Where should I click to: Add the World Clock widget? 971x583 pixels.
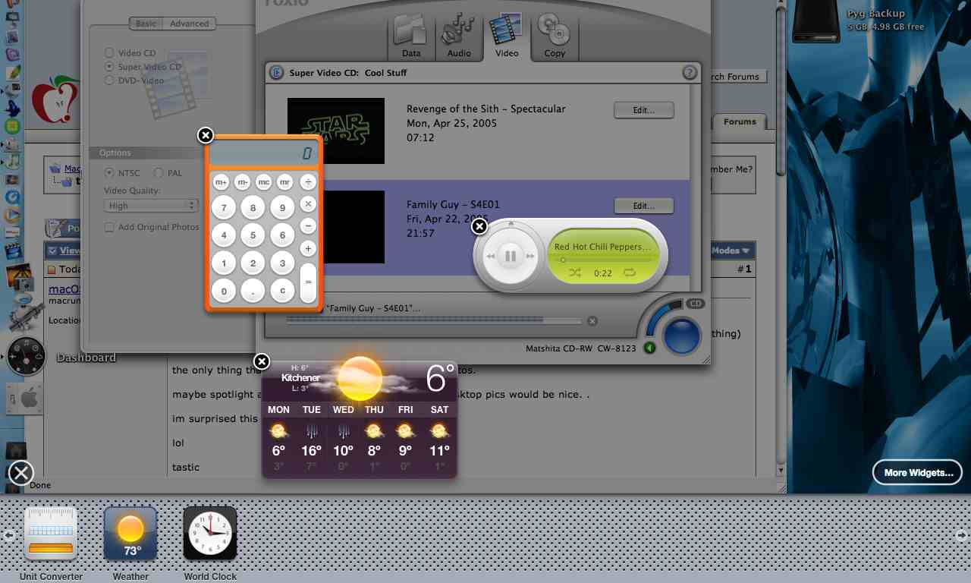tap(210, 533)
